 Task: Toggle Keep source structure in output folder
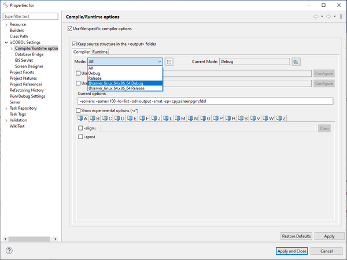[74, 43]
